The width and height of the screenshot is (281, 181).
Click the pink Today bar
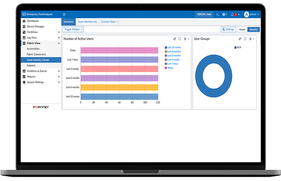click(x=119, y=50)
